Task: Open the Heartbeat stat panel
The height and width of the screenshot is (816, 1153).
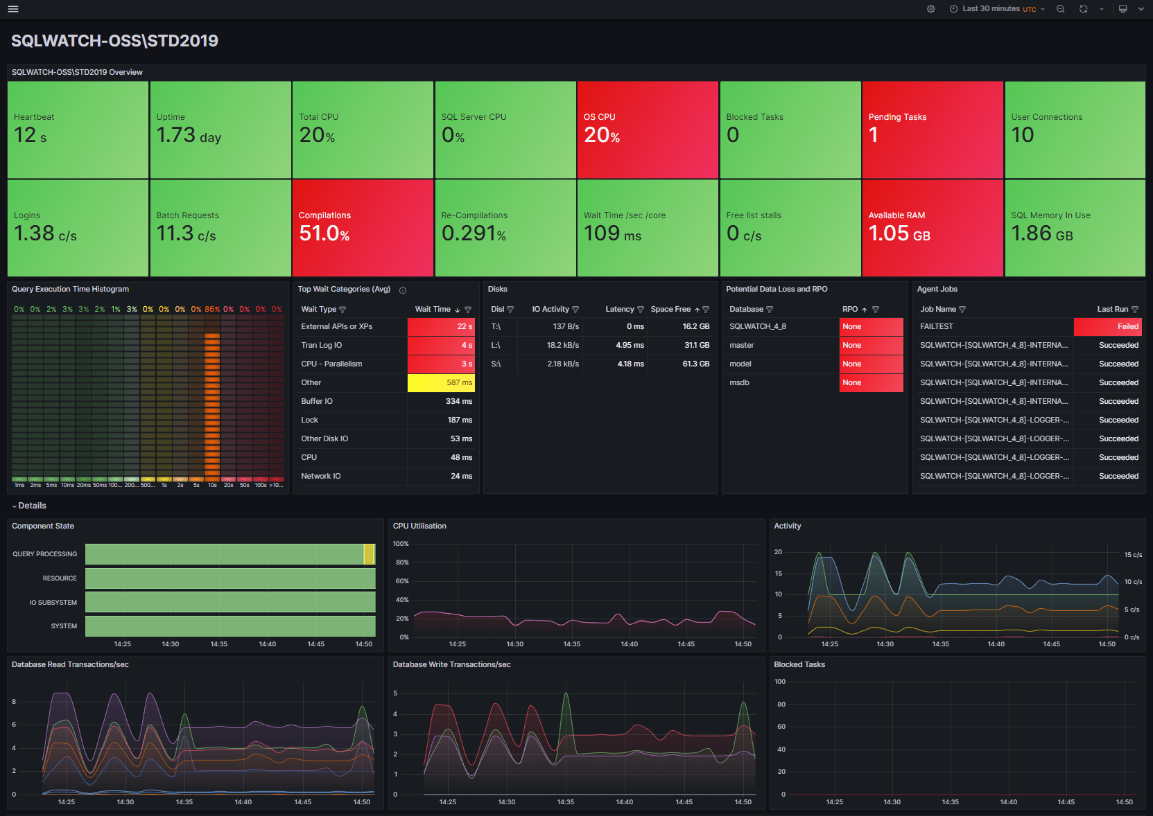Action: click(x=78, y=130)
